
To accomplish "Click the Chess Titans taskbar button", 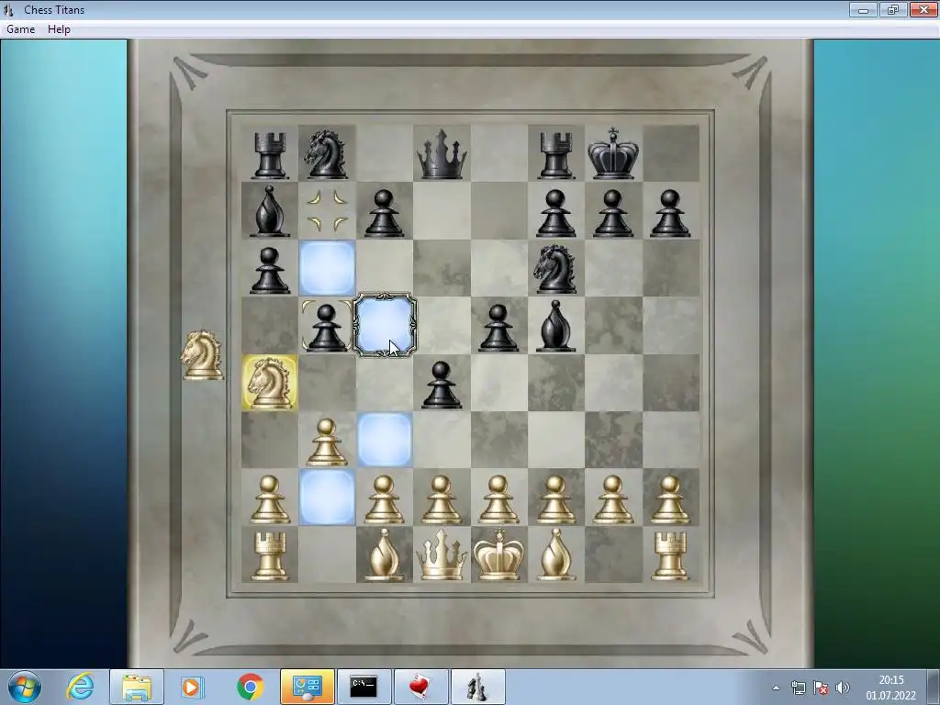I will pyautogui.click(x=477, y=687).
